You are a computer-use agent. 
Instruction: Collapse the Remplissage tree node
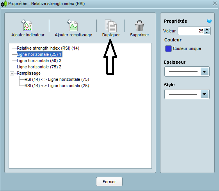tap(12, 73)
